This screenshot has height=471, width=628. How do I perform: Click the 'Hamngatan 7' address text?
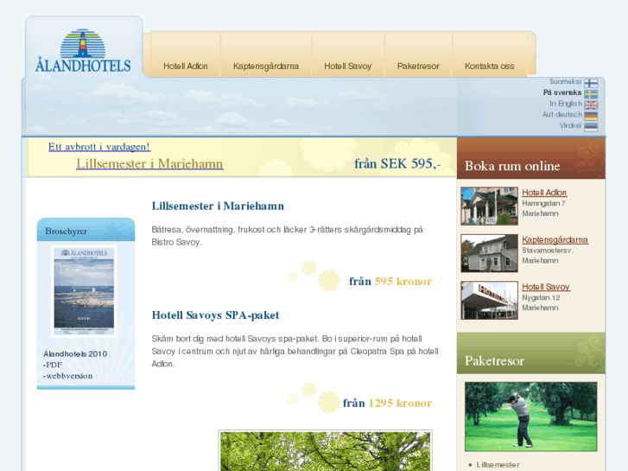(543, 204)
